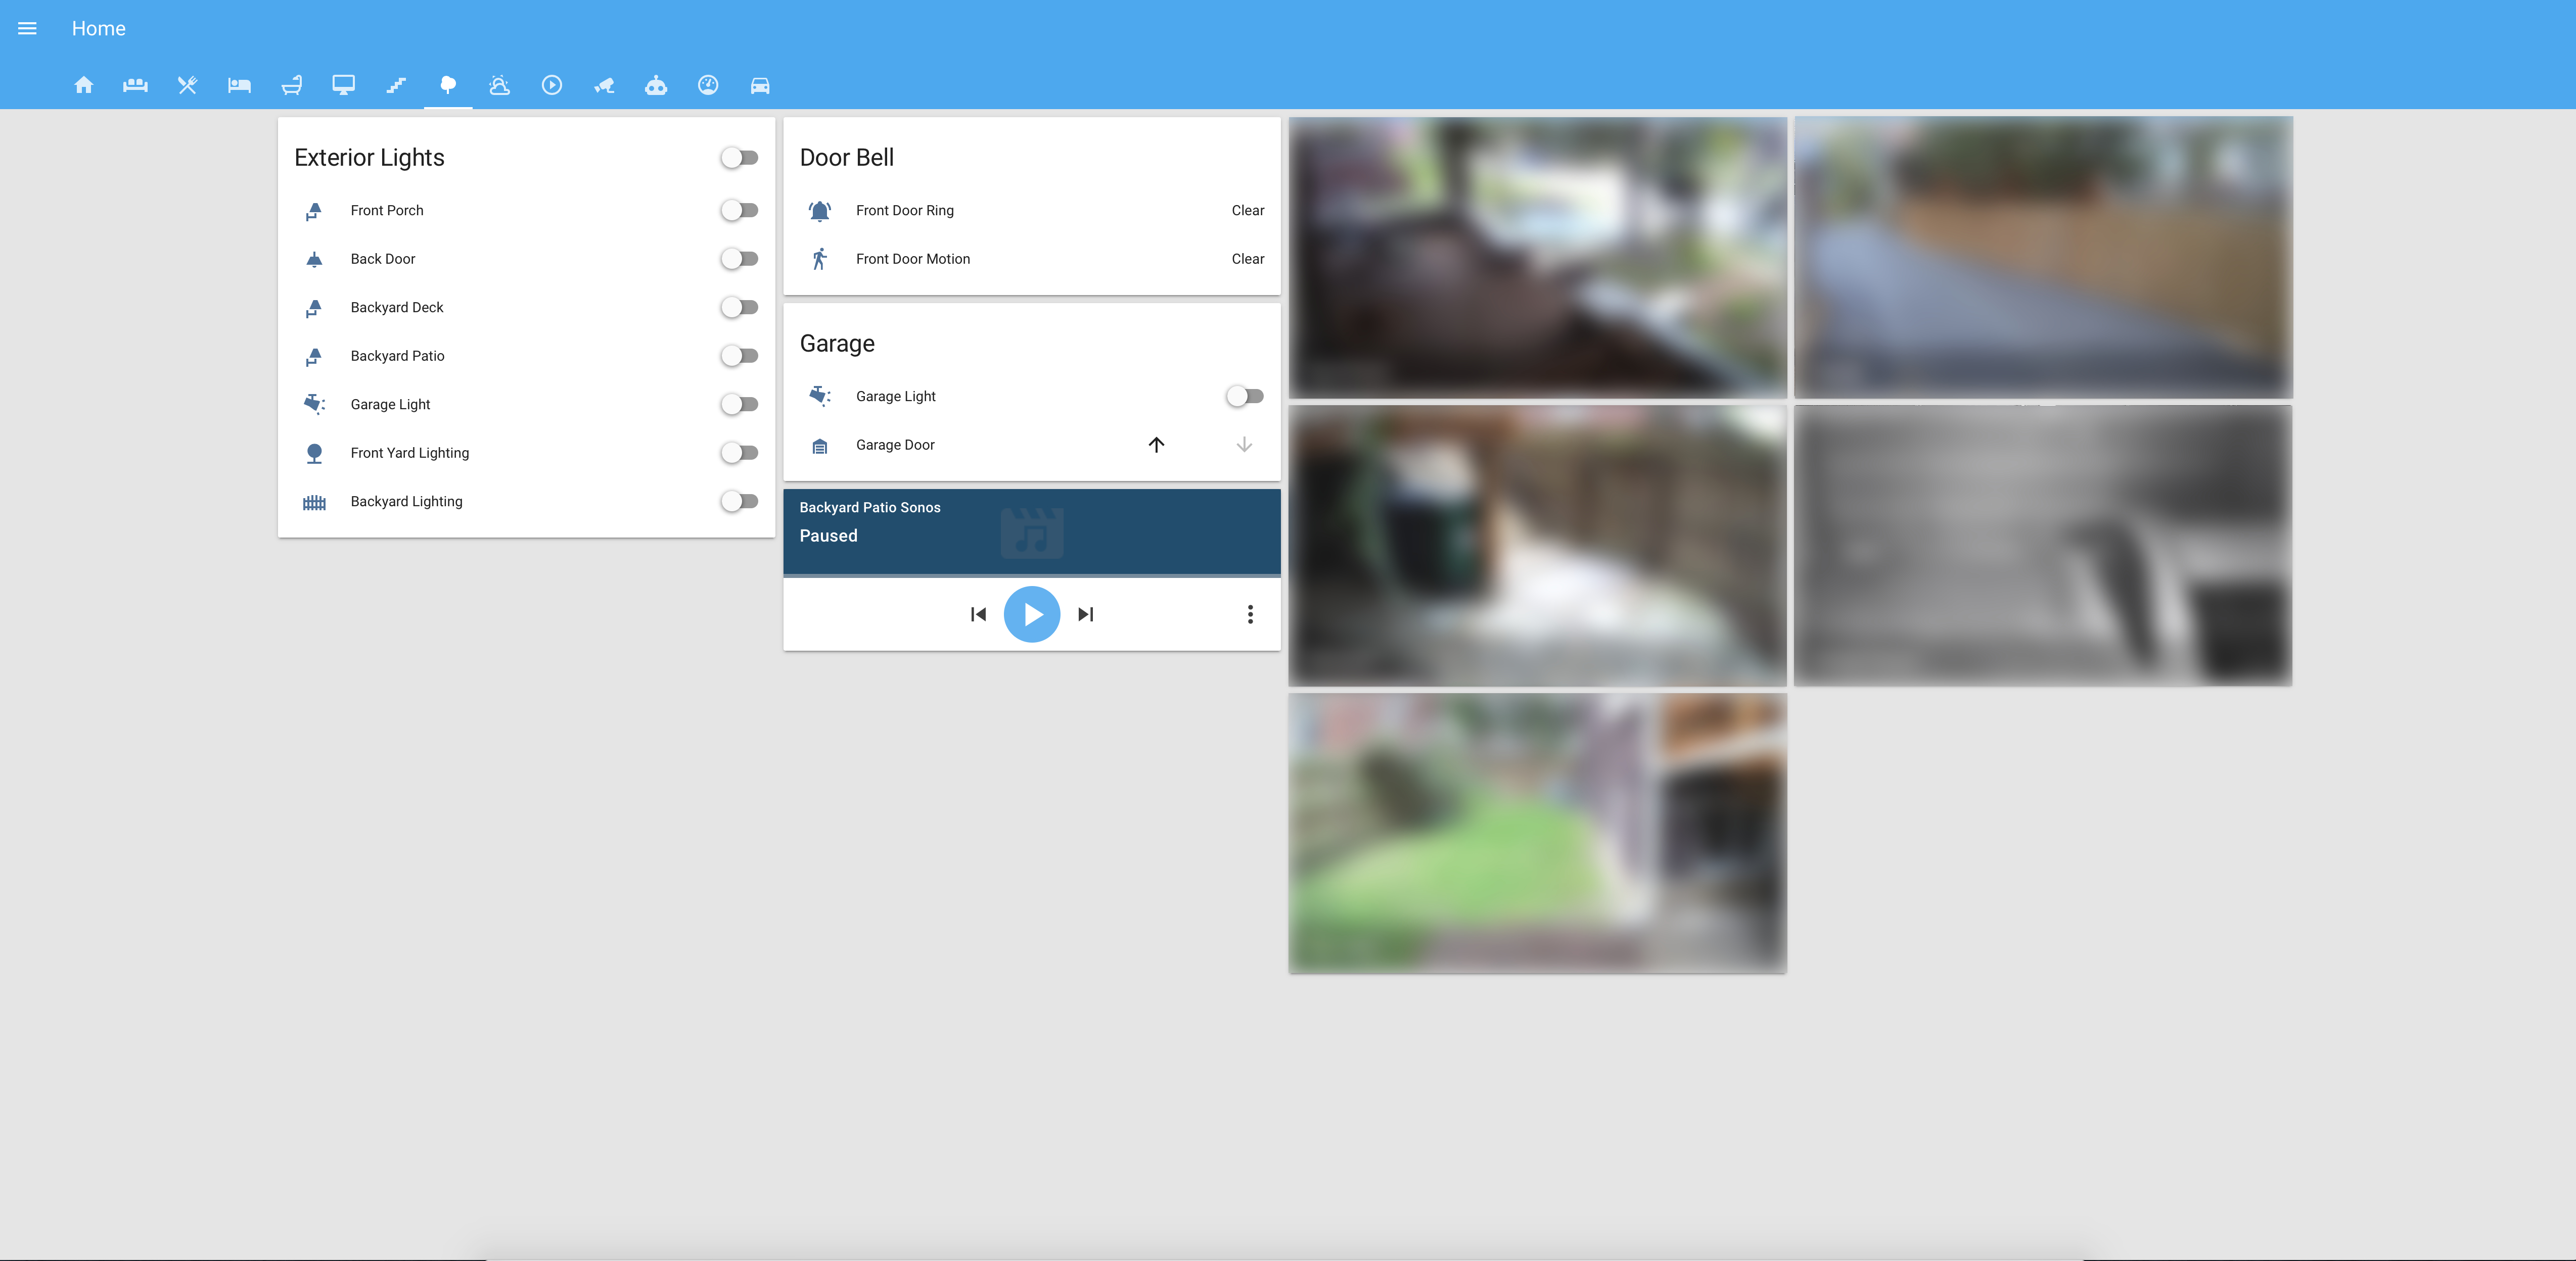The height and width of the screenshot is (1261, 2576).
Task: Go to the security camera view icon
Action: coord(604,85)
